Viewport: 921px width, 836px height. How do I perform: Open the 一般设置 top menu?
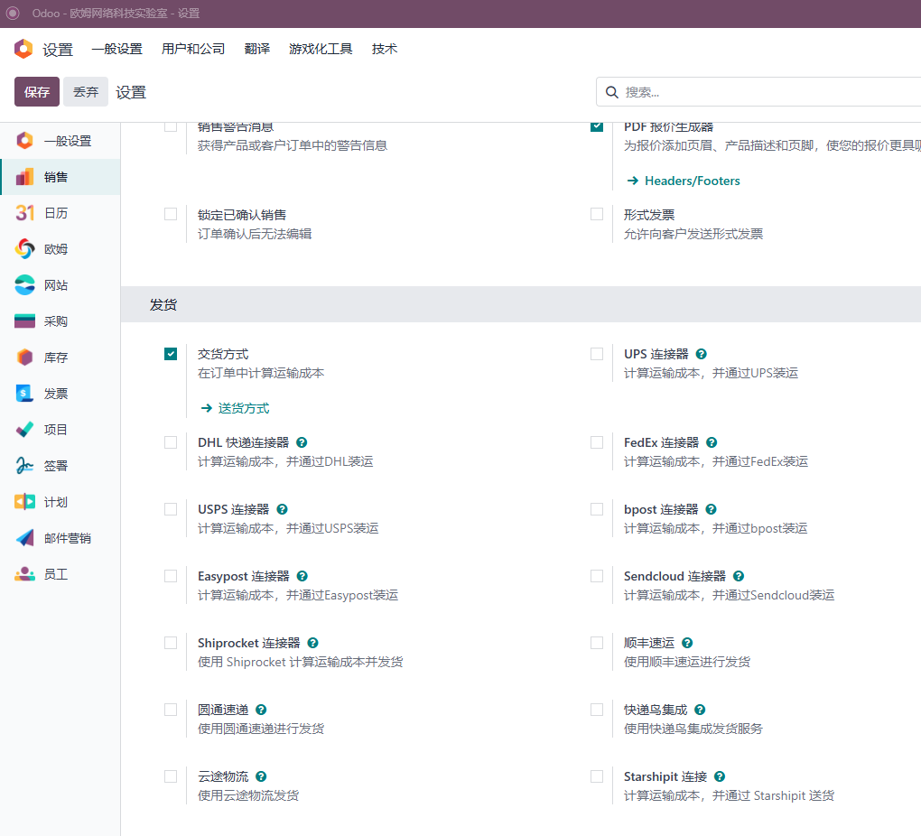[x=116, y=49]
